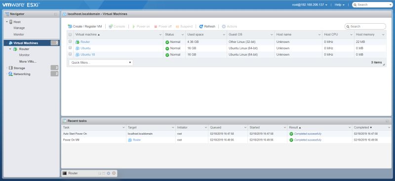Collapse the Router node in the Navigator
Viewport: 395px width, 181px height.
tap(10, 49)
